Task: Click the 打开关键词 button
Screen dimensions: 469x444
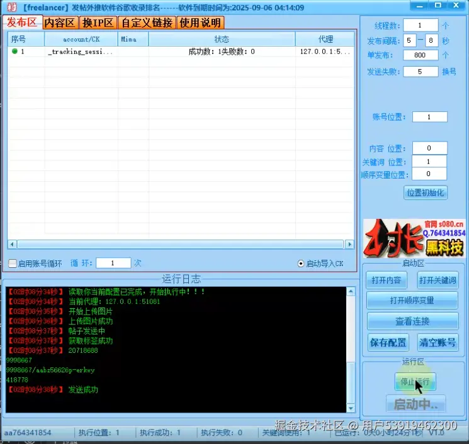Action: click(438, 280)
